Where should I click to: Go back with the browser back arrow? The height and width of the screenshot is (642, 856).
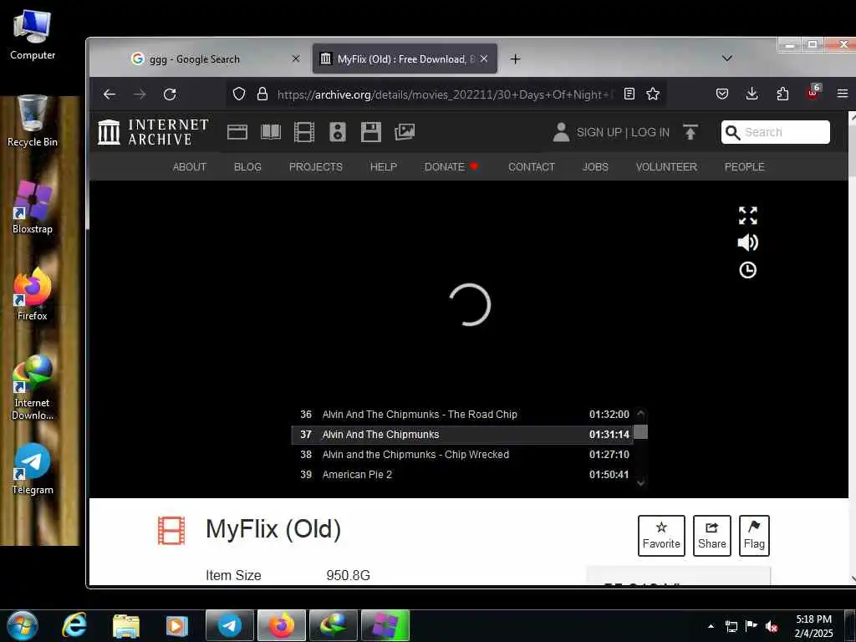(x=110, y=94)
